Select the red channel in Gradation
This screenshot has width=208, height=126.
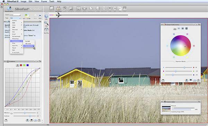[x=21, y=65]
